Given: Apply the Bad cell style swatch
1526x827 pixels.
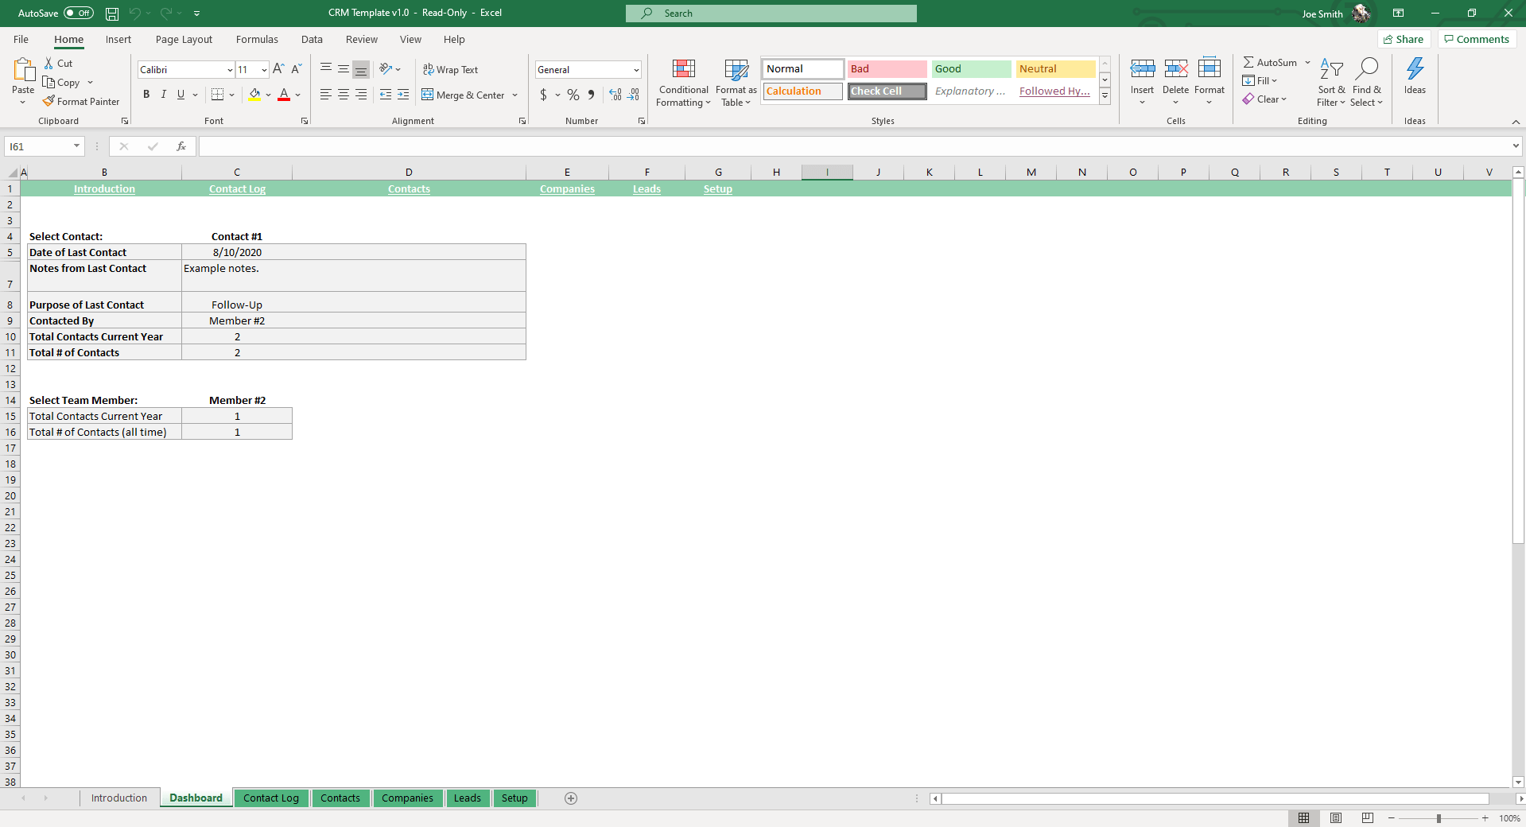Looking at the screenshot, I should (887, 69).
